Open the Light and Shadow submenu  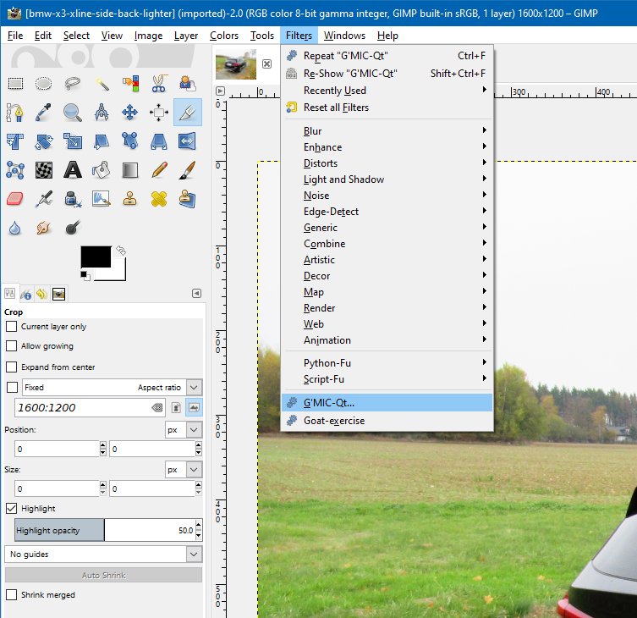click(x=343, y=179)
